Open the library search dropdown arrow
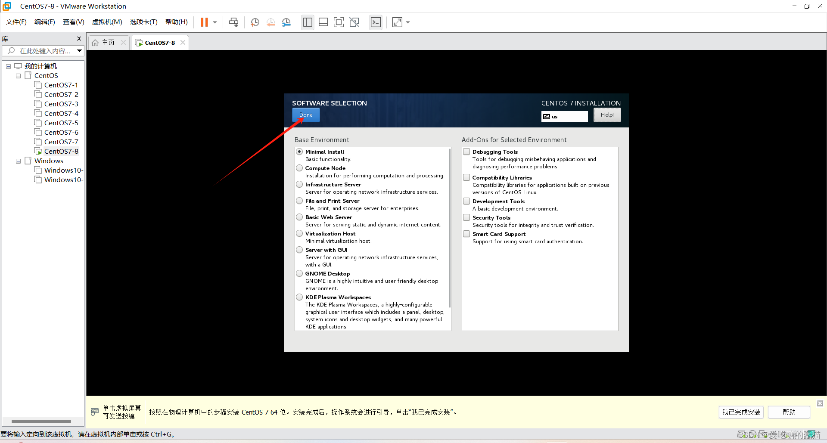The width and height of the screenshot is (827, 443). click(80, 51)
